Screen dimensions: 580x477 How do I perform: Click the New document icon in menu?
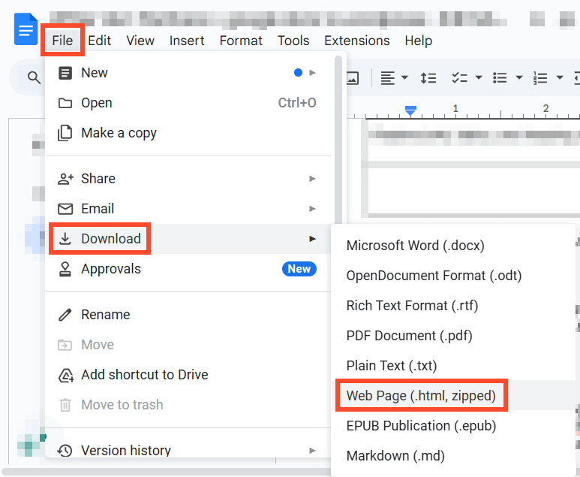point(65,73)
